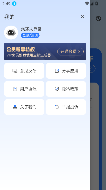Open 用户协议 agreement entry
This screenshot has width=106, height=190.
[24, 89]
